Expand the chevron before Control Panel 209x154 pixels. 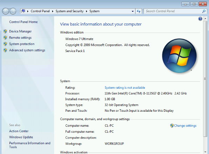tap(28, 11)
